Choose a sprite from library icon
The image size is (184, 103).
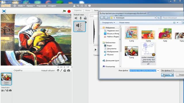(x=58, y=70)
